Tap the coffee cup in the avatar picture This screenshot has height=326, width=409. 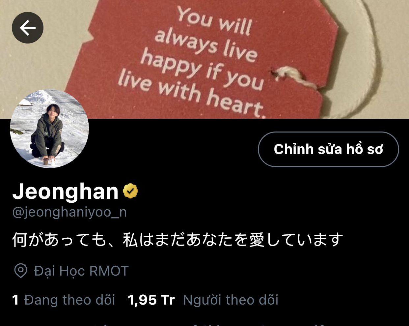[45, 162]
